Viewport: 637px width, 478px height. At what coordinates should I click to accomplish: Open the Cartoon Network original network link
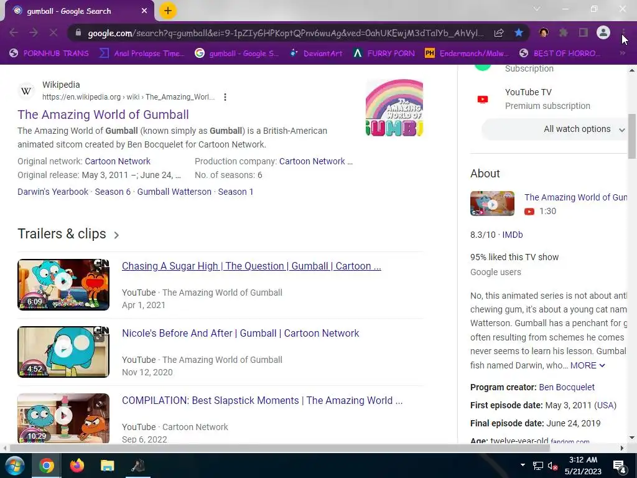click(118, 161)
